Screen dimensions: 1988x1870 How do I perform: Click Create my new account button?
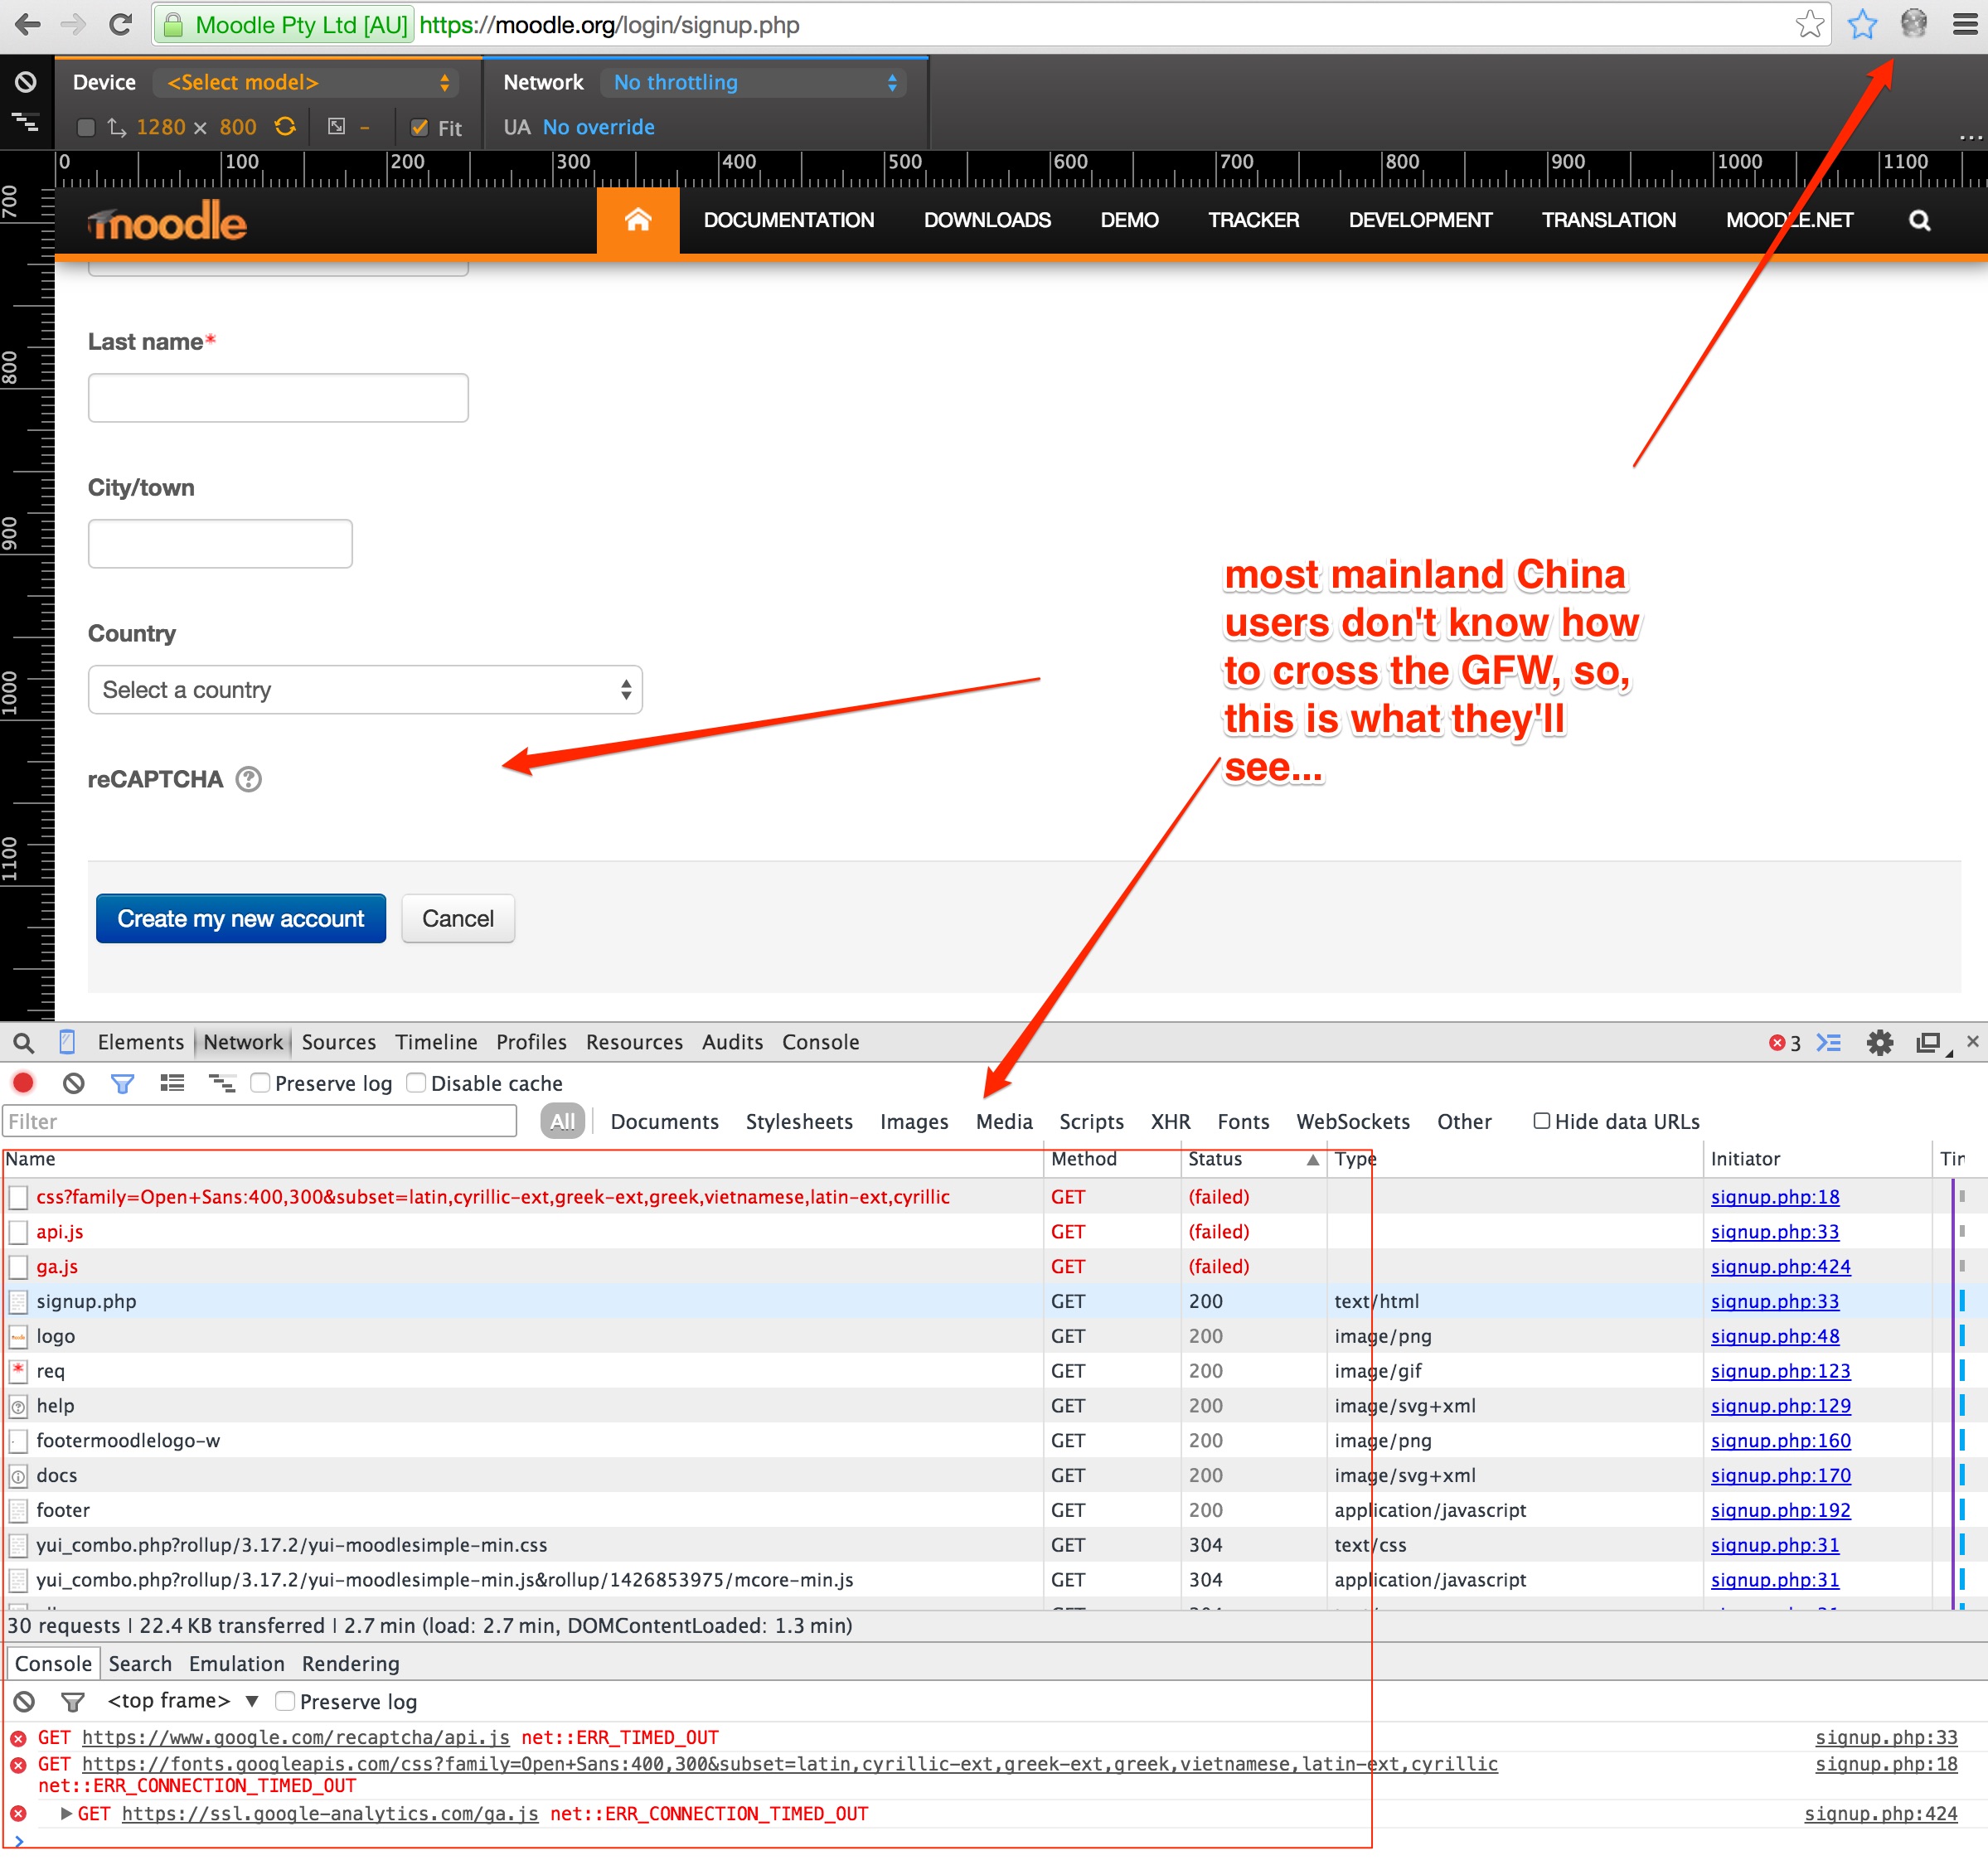click(241, 918)
